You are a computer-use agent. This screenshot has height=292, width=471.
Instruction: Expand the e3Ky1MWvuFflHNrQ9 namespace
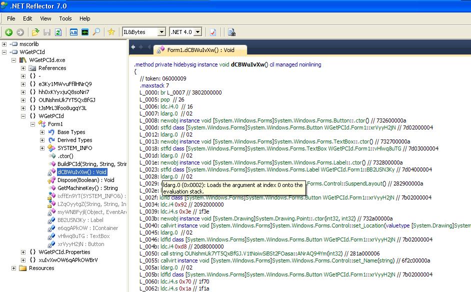(23, 84)
